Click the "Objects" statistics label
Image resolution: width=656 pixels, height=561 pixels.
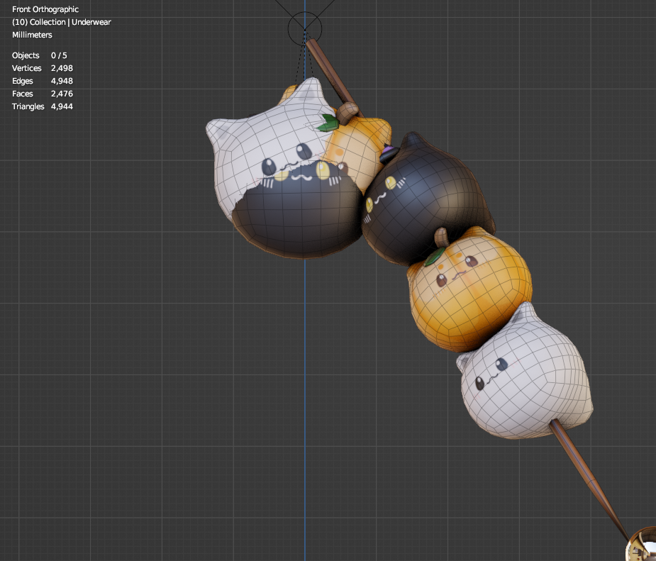click(26, 55)
